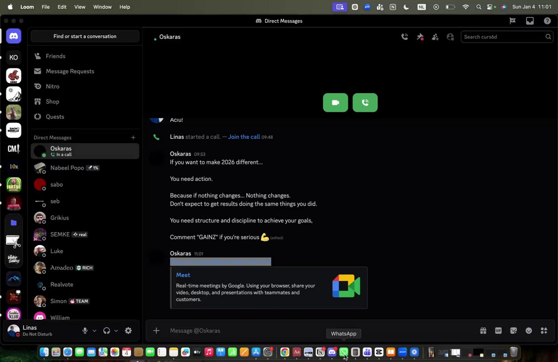This screenshot has height=362, width=558.
Task: Open the KO server
Action: point(14,57)
